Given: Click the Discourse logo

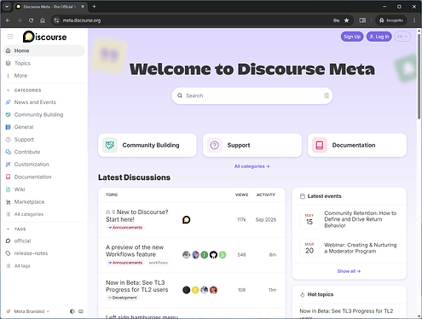Looking at the screenshot, I should [45, 37].
